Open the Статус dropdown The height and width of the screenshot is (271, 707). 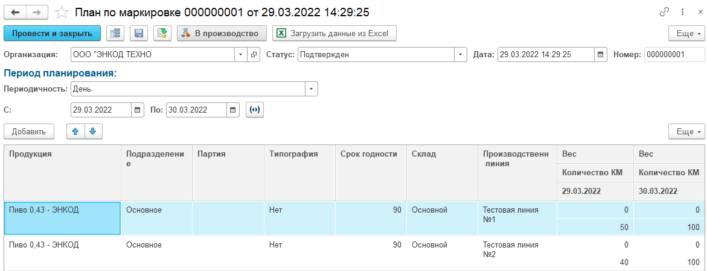461,55
